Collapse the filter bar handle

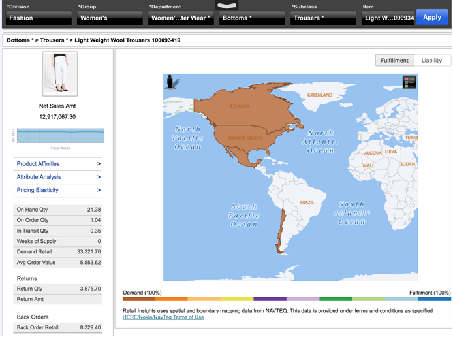click(226, 5)
